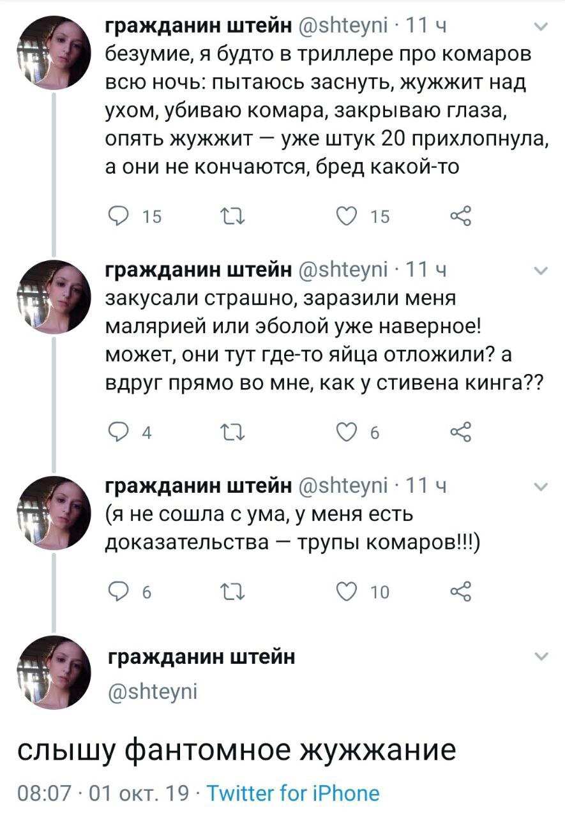Expand the main tweet's options chevron
This screenshot has width=565, height=817.
click(x=540, y=657)
